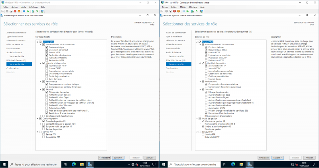The height and width of the screenshot is (168, 319).
Task: Open File Explorer from the VPN2 taskbar
Action: coord(82,164)
